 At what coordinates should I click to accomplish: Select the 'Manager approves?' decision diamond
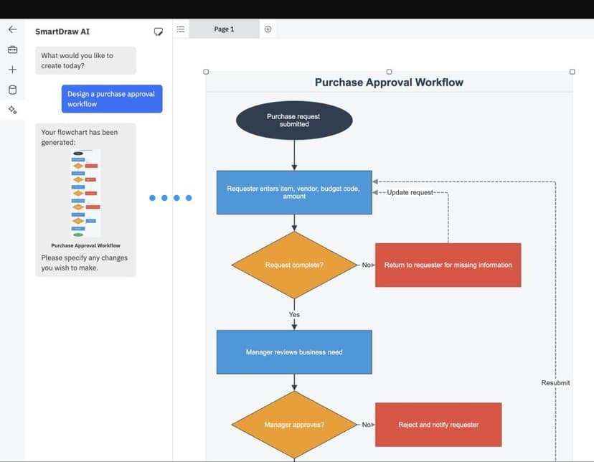click(294, 425)
